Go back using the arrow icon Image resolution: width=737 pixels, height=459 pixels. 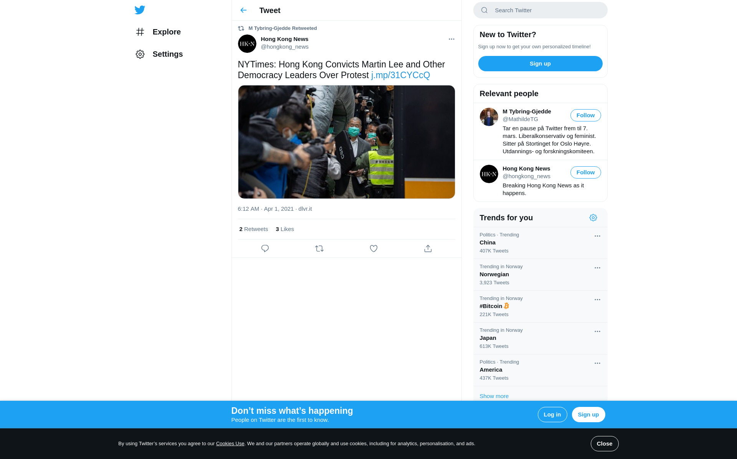coord(243,10)
